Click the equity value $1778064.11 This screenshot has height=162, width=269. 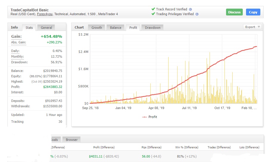click(x=53, y=76)
